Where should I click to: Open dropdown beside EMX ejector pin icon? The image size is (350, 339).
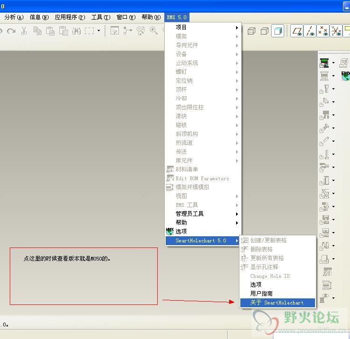point(334,141)
